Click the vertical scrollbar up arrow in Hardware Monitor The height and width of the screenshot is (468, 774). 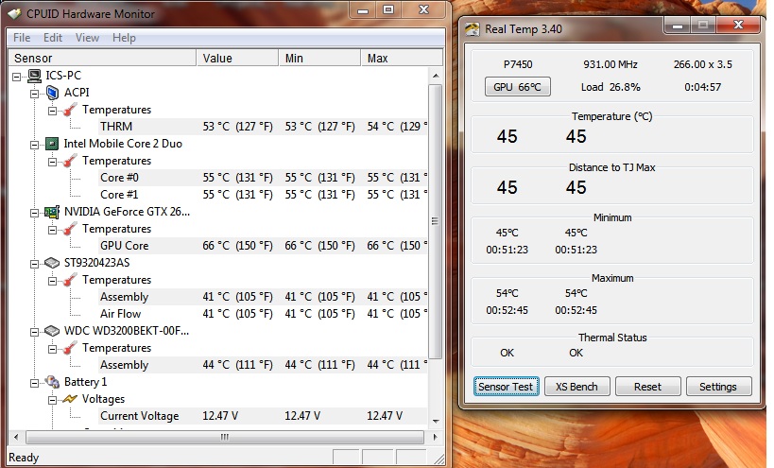[436, 76]
